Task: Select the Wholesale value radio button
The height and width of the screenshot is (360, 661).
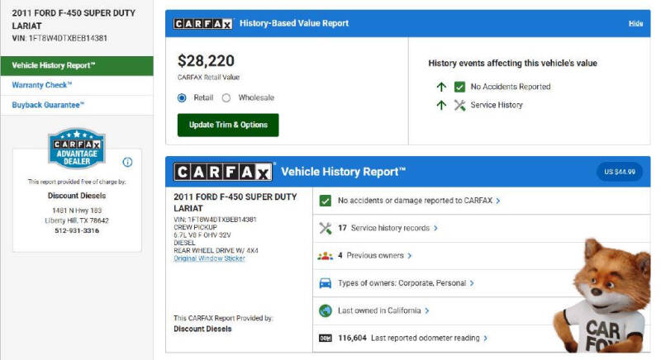Action: click(x=226, y=97)
